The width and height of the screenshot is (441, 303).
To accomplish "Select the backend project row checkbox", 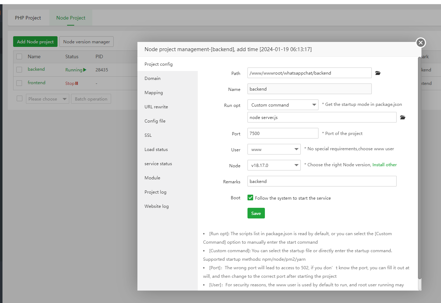I will [19, 70].
